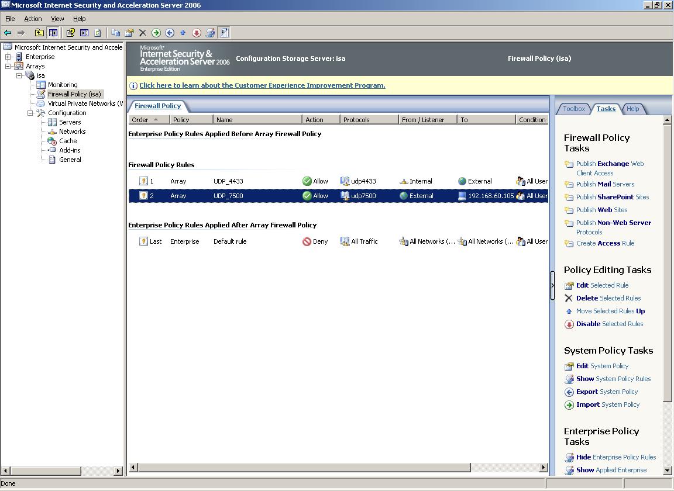
Task: Click the Cache node icon in tree
Action: (52, 141)
